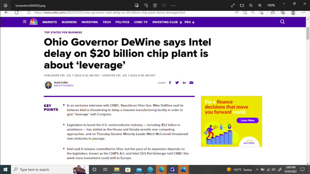Viewport: 310px width, 174px height.
Task: Click the Workday logo in the ad
Action: click(249, 142)
